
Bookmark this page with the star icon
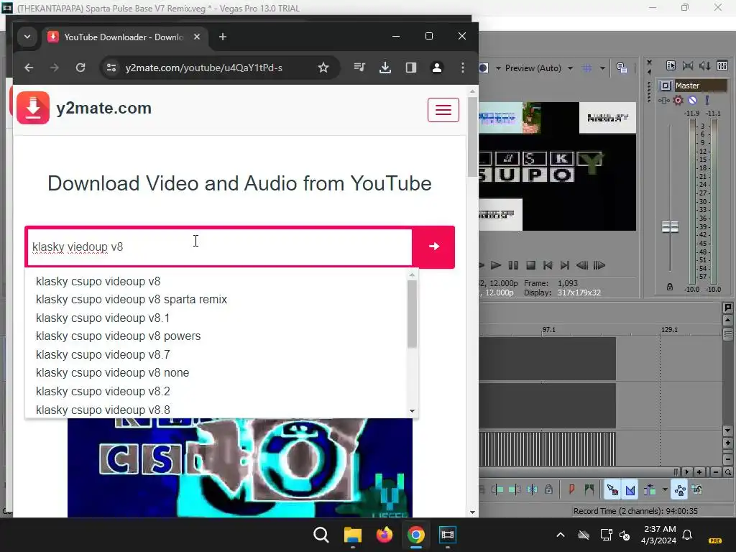(323, 68)
